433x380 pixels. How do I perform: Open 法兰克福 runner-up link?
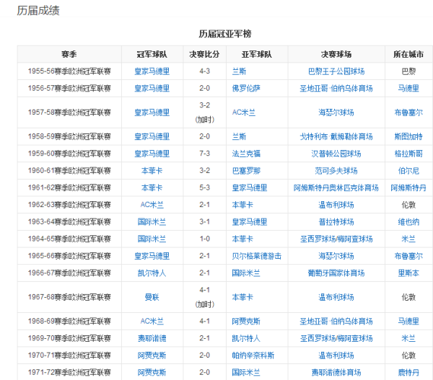pos(246,154)
